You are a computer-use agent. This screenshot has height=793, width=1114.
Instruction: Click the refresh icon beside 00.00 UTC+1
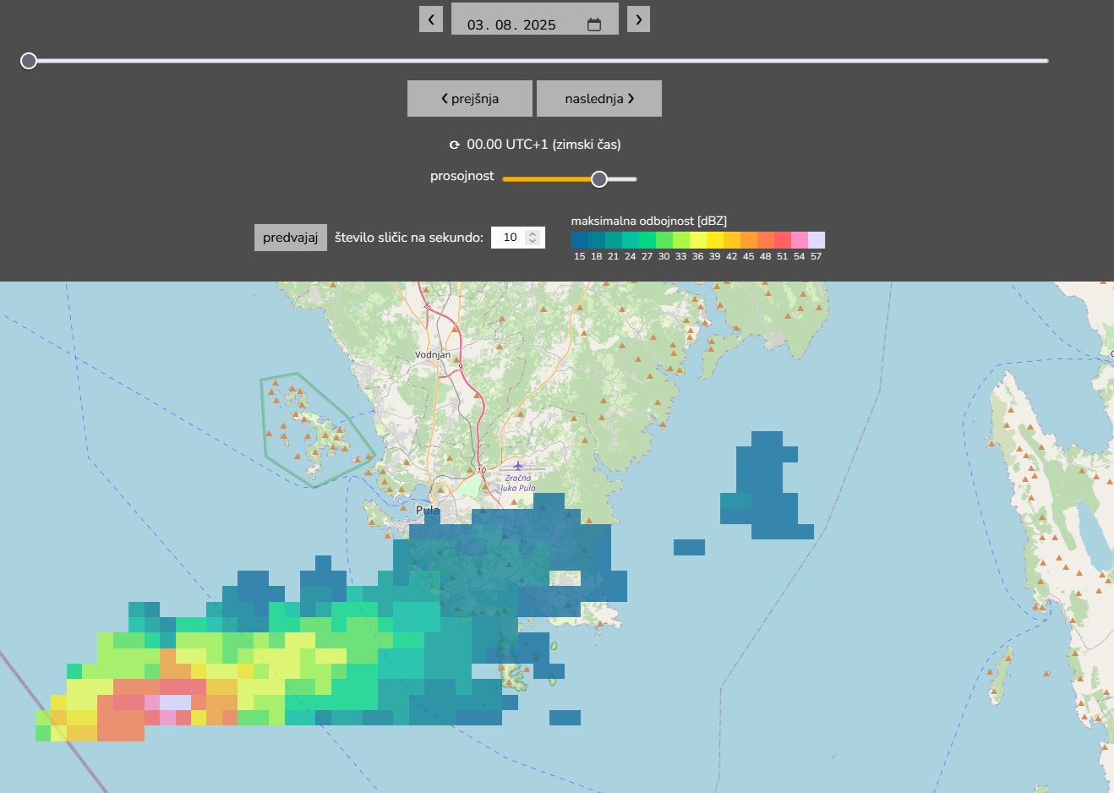455,145
